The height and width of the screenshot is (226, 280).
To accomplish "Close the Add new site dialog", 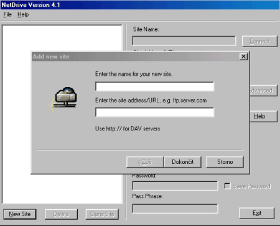I will [x=243, y=56].
